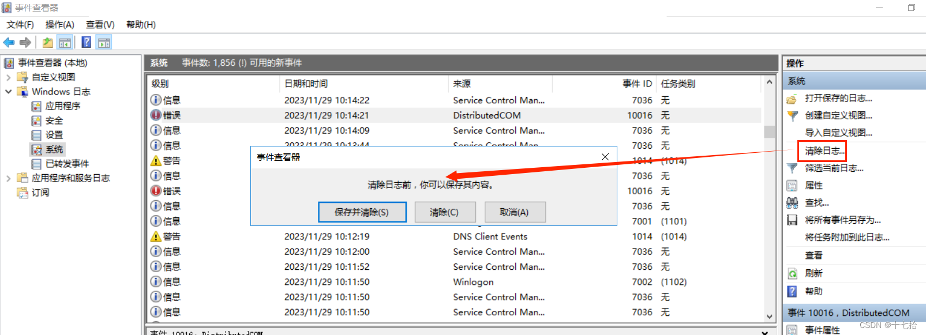Click 导入自定义视图... action
The width and height of the screenshot is (926, 335).
[838, 133]
